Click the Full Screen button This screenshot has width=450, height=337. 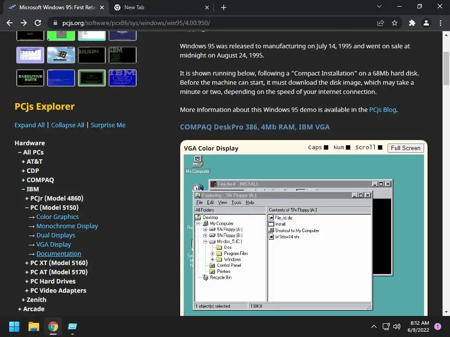pos(406,148)
